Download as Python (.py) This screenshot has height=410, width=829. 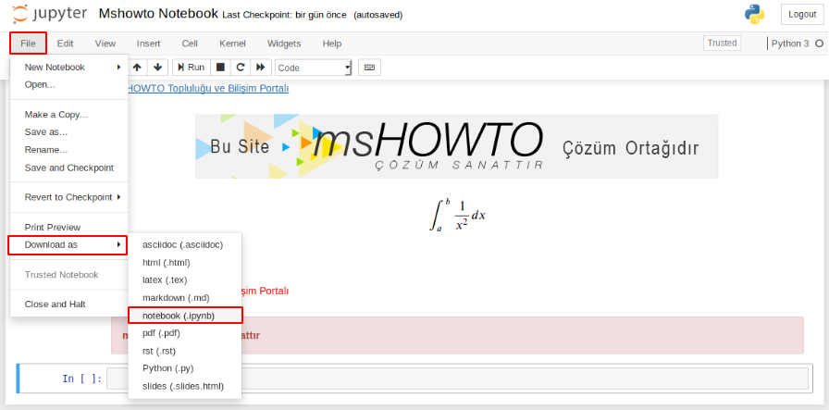185,368
